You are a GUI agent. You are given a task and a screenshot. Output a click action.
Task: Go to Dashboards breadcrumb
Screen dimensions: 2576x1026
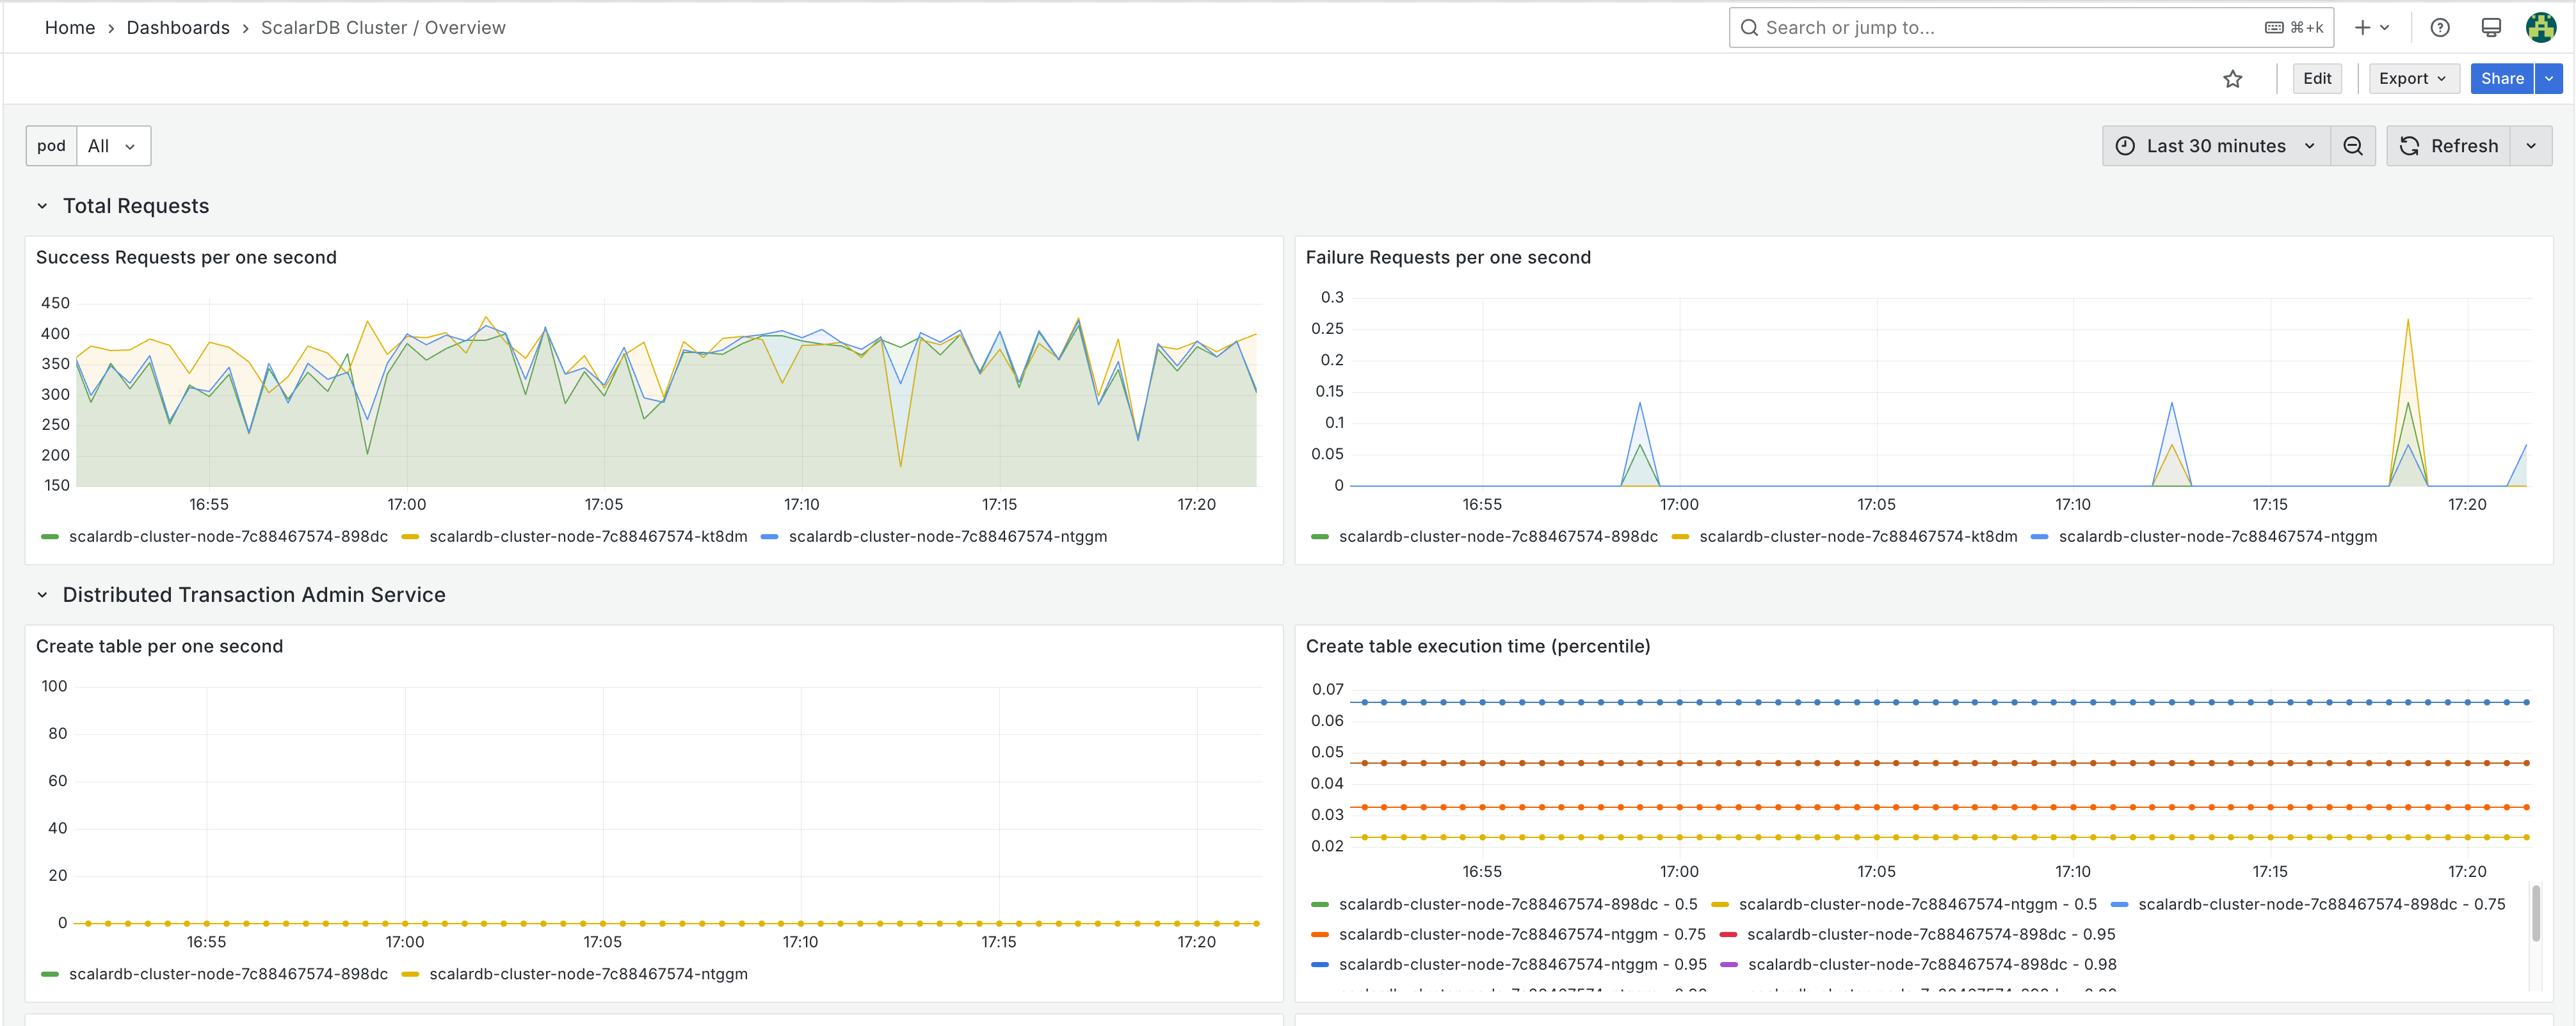coord(178,28)
